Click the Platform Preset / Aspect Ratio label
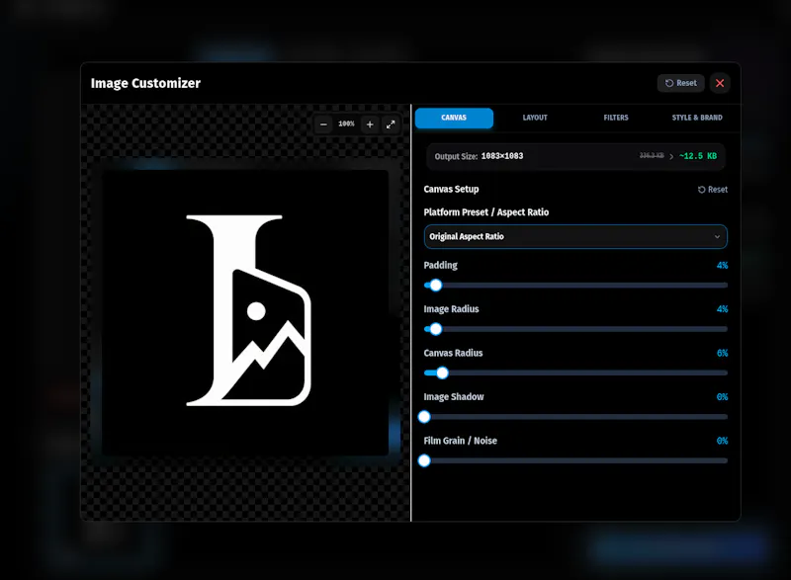This screenshot has width=791, height=580. [x=486, y=212]
